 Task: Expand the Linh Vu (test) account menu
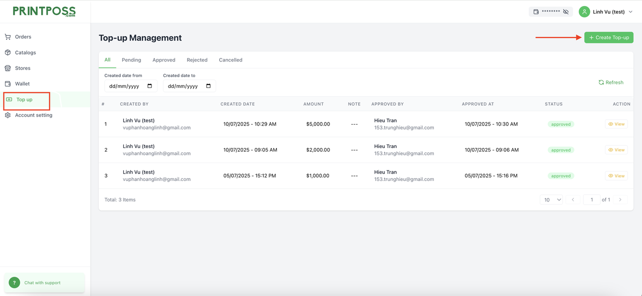pos(630,12)
